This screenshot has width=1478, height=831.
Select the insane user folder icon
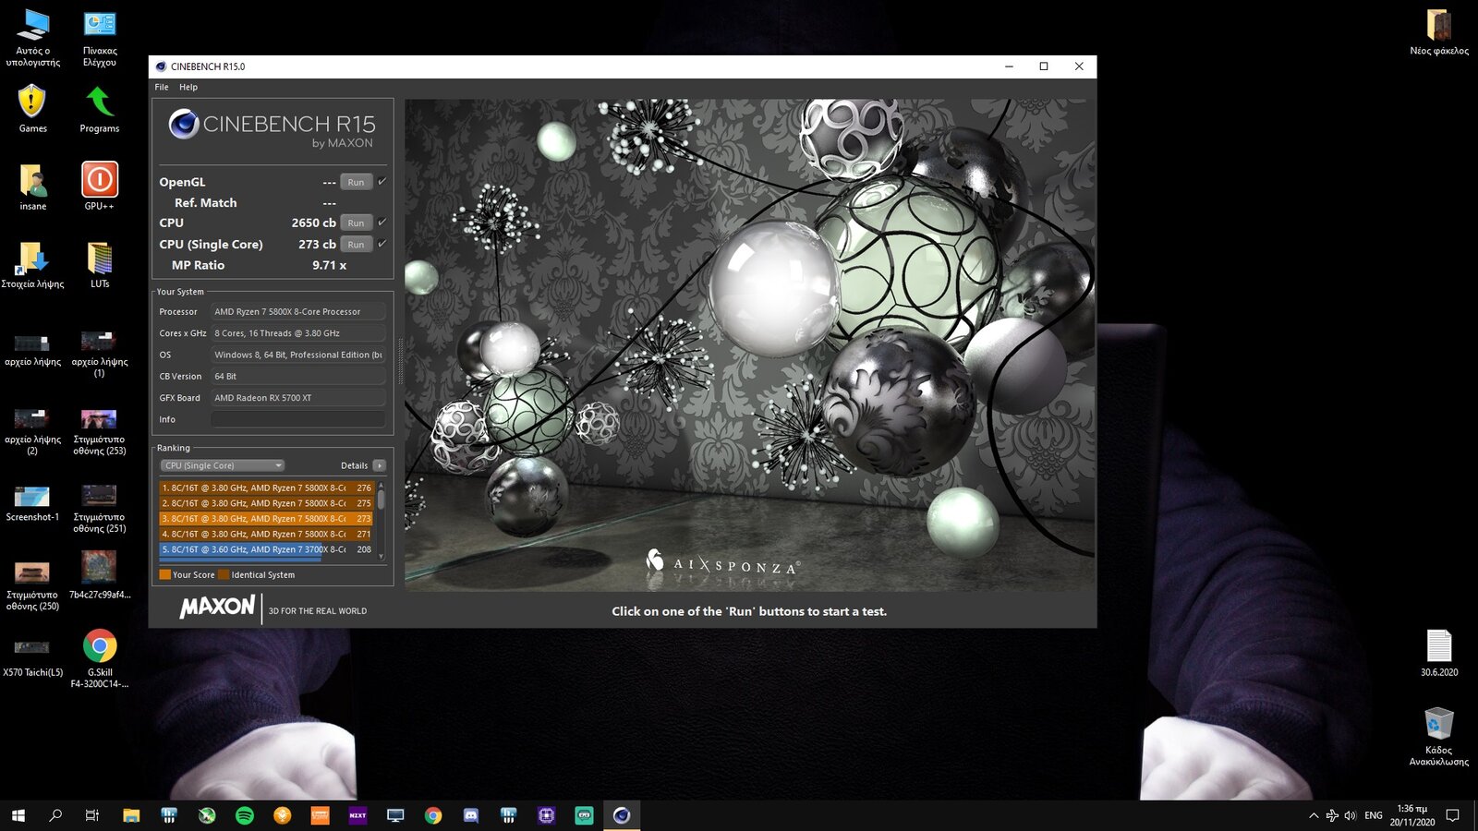point(33,187)
